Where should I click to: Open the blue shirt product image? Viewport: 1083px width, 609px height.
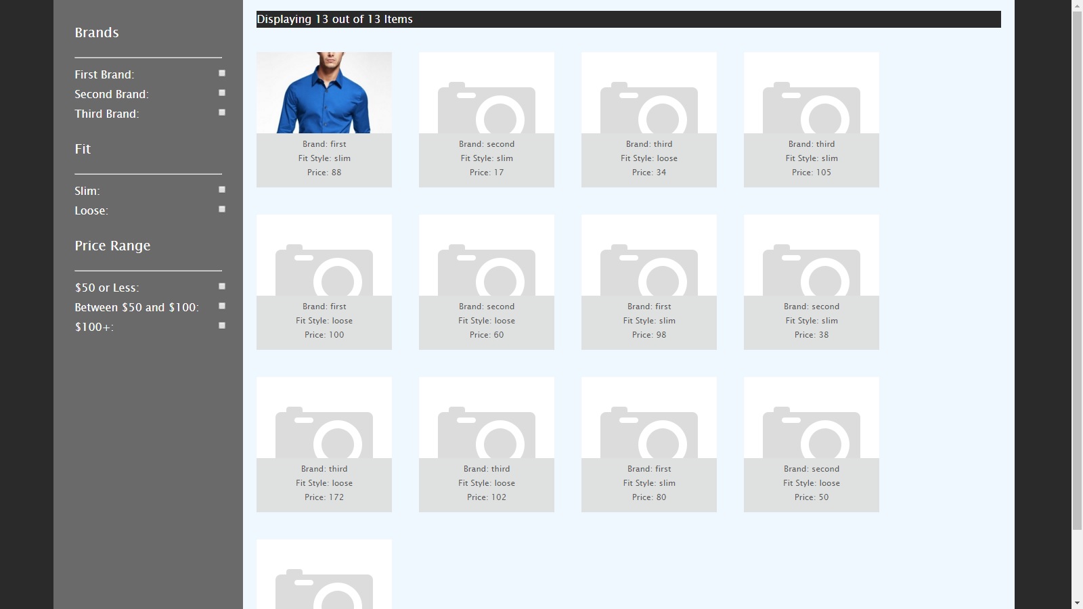(x=324, y=93)
